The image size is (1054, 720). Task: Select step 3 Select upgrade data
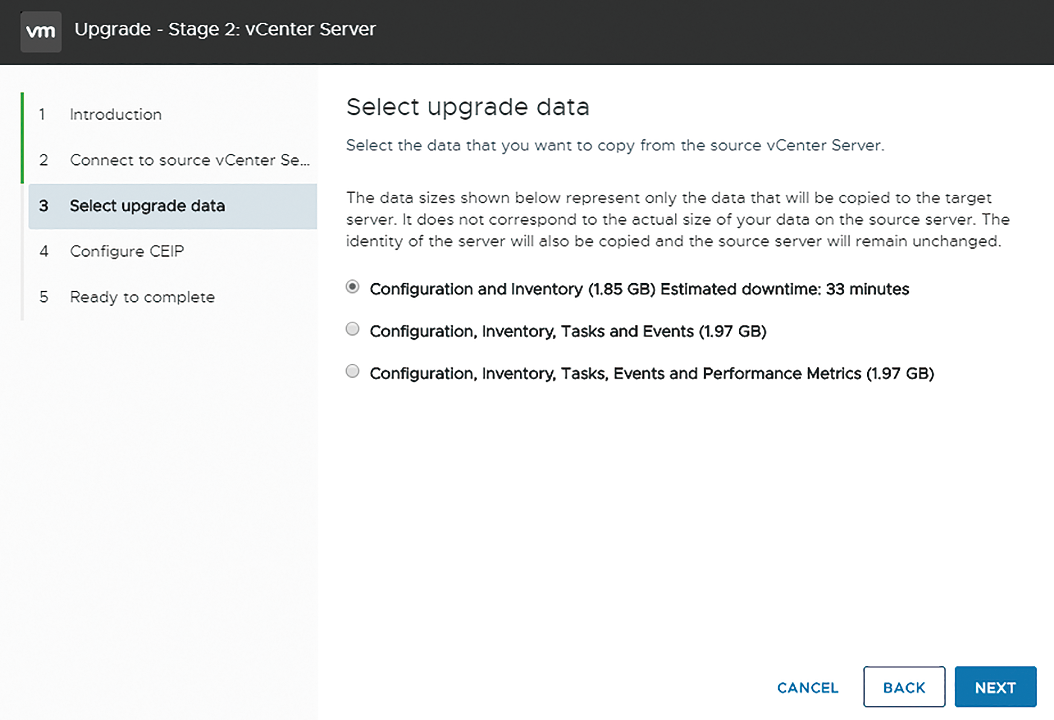(x=172, y=206)
